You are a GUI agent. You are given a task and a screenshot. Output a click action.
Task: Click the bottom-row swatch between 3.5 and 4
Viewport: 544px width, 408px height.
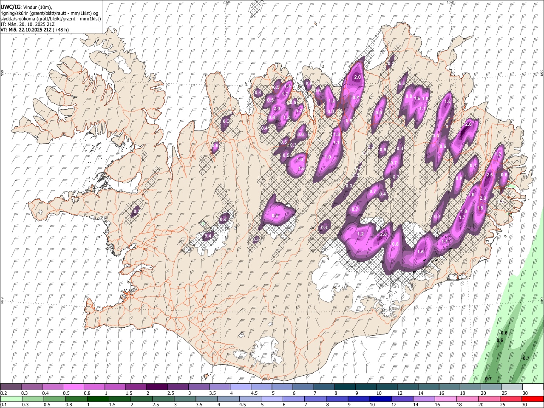tap(207, 399)
